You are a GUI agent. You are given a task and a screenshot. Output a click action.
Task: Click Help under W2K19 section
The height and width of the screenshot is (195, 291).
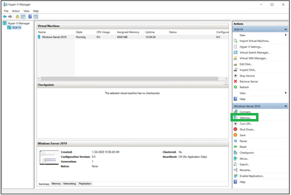coord(242,99)
